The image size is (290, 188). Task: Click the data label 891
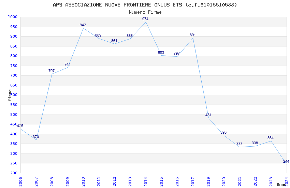pyautogui.click(x=192, y=35)
